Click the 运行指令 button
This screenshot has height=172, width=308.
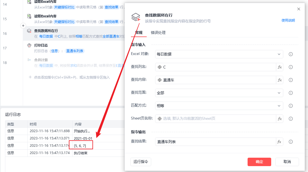(x=141, y=162)
